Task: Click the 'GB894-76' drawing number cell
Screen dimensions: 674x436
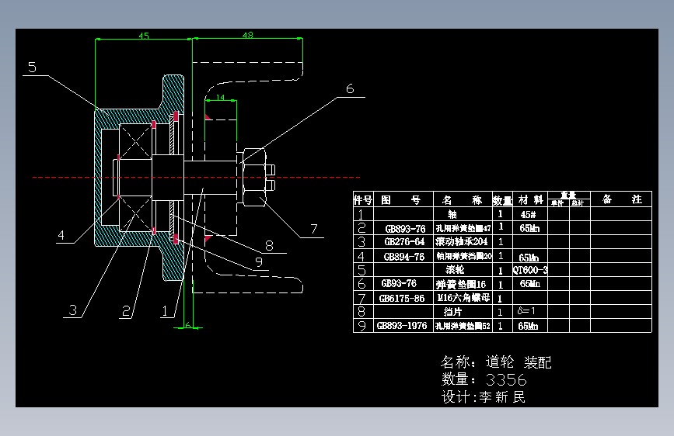Action: pyautogui.click(x=403, y=257)
